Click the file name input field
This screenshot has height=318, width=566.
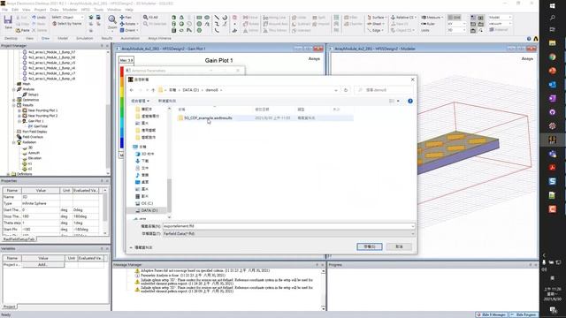pos(287,226)
